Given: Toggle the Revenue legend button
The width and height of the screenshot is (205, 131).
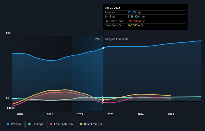Looking at the screenshot, I should (14, 124).
